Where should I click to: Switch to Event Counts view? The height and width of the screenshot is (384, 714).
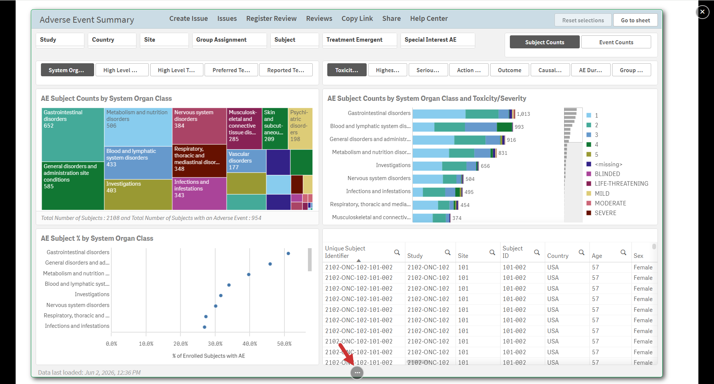pos(616,42)
